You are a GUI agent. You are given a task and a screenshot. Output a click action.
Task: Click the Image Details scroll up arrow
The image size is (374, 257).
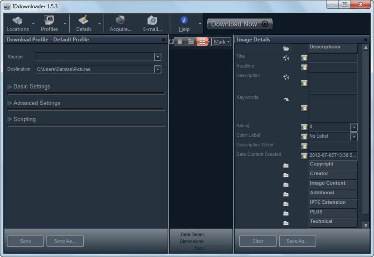coord(366,48)
